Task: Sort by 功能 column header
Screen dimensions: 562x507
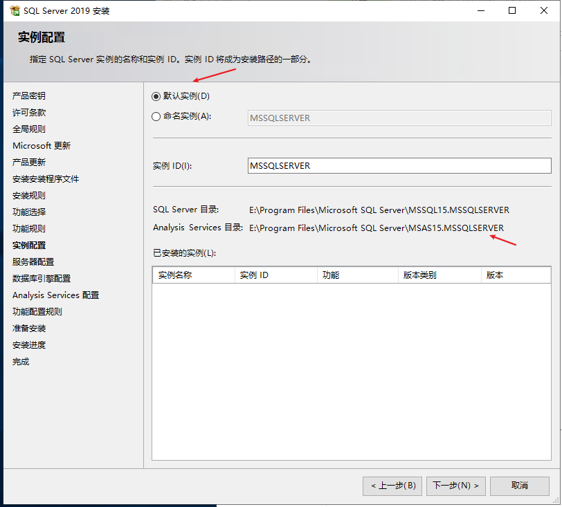Action: coord(358,275)
